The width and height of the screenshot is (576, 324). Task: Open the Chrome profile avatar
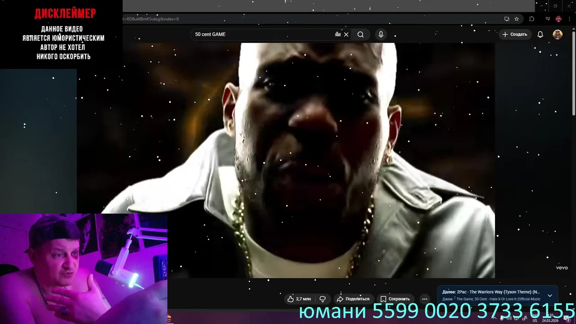click(558, 19)
